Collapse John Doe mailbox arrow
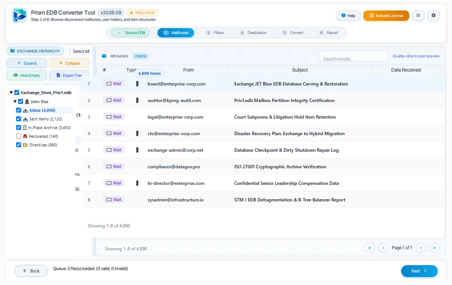Viewport: 452px width, 285px height. pyautogui.click(x=15, y=102)
